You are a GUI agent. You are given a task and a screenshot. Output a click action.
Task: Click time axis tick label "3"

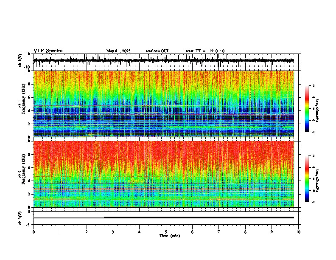(113, 232)
